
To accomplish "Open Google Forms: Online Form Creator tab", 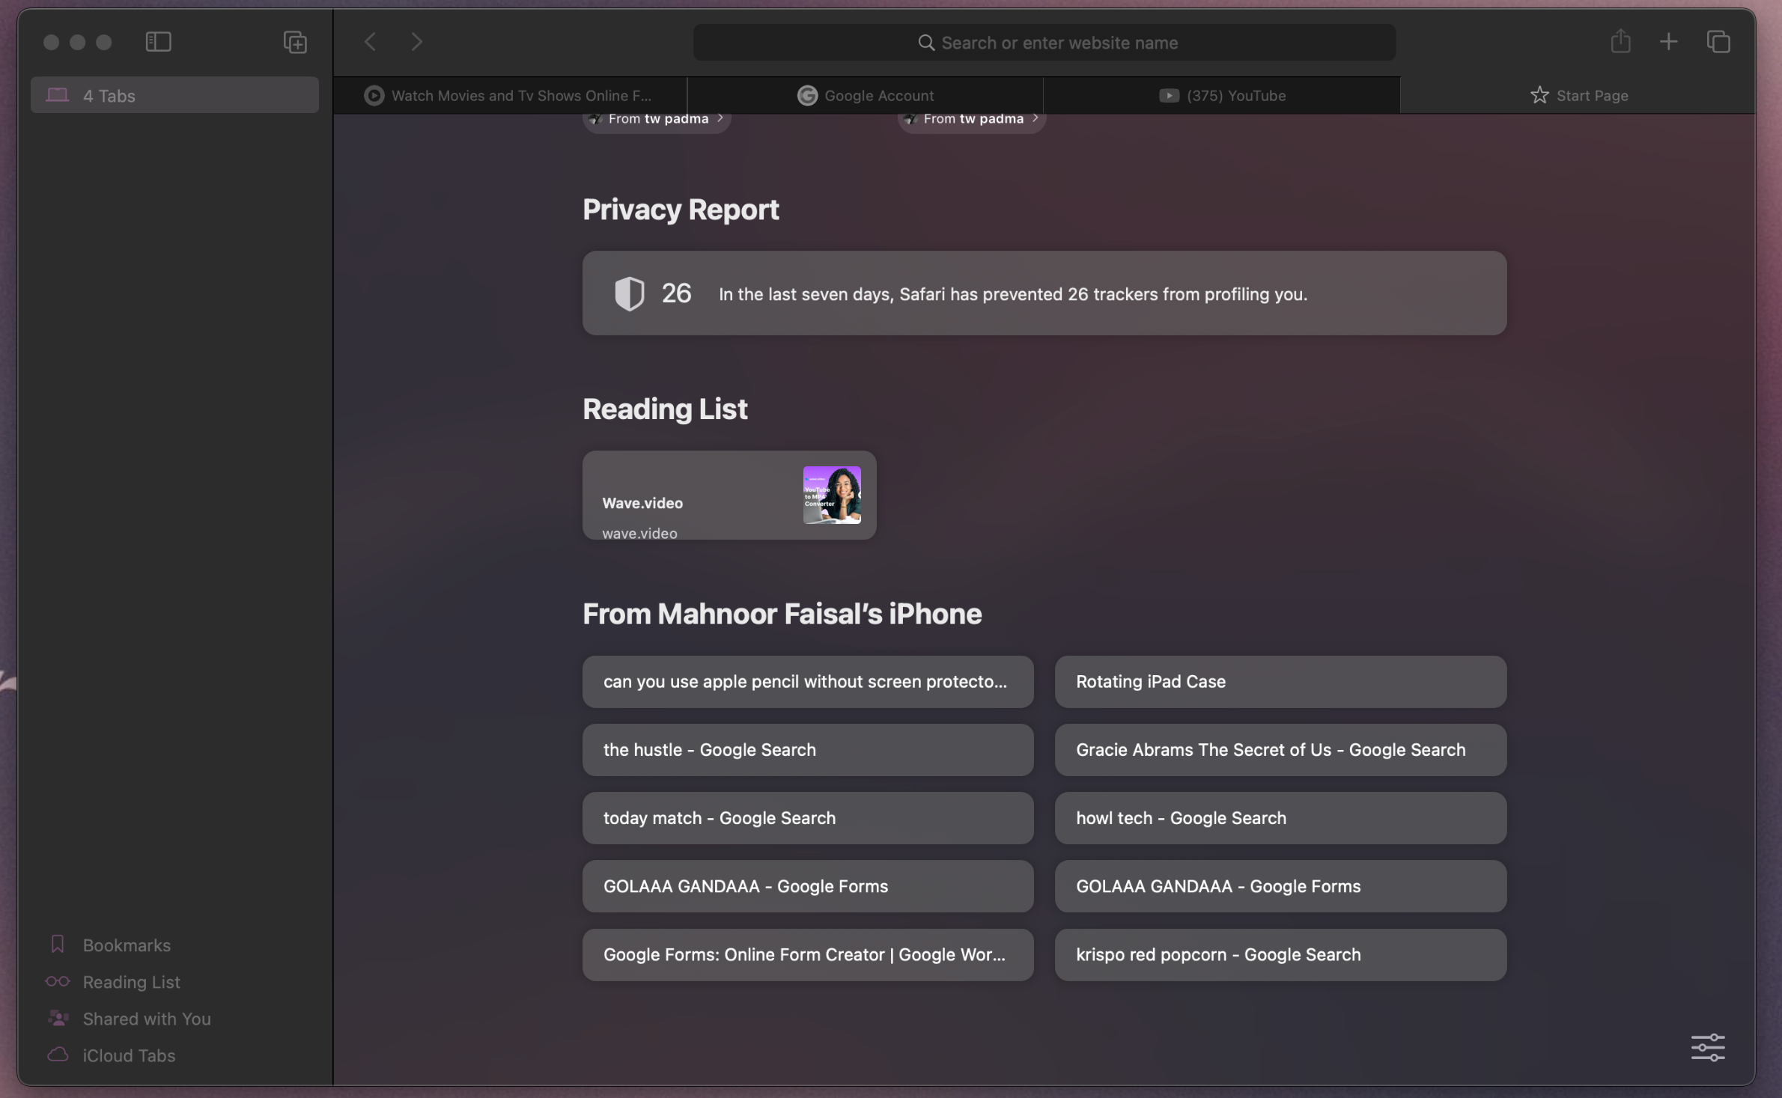I will [808, 955].
